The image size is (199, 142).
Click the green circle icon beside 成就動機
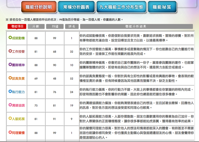10,38
